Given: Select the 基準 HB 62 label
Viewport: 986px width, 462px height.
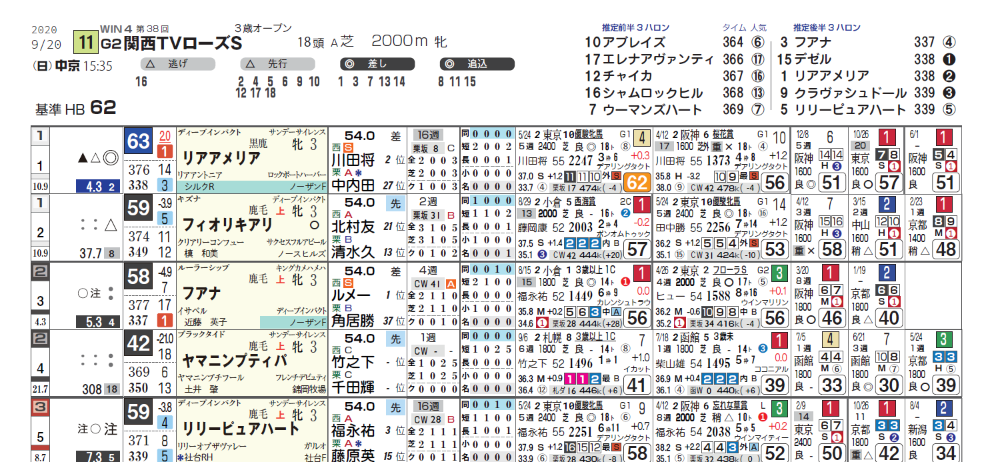Looking at the screenshot, I should point(76,109).
